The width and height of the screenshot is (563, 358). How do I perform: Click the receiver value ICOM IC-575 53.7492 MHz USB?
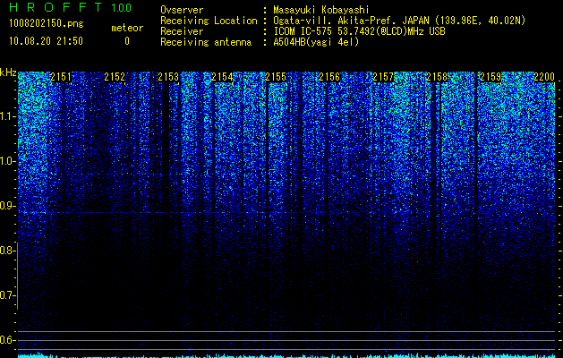359,31
